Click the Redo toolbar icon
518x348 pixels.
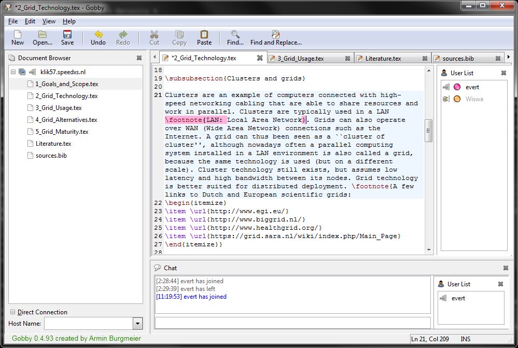tap(123, 34)
